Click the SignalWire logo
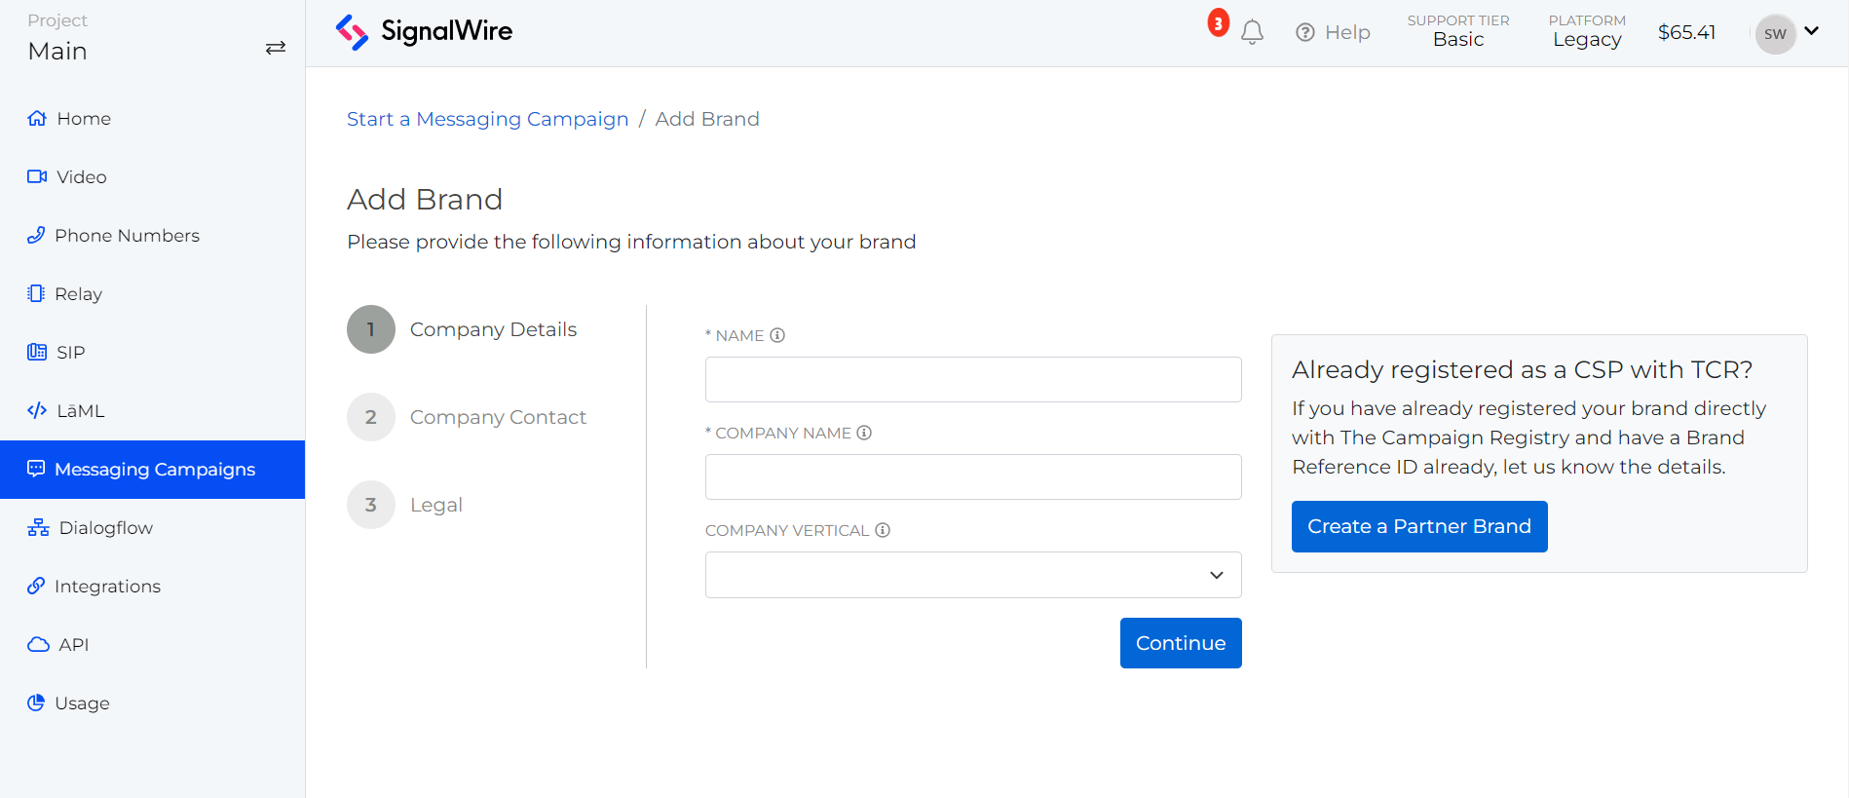 pos(424,32)
